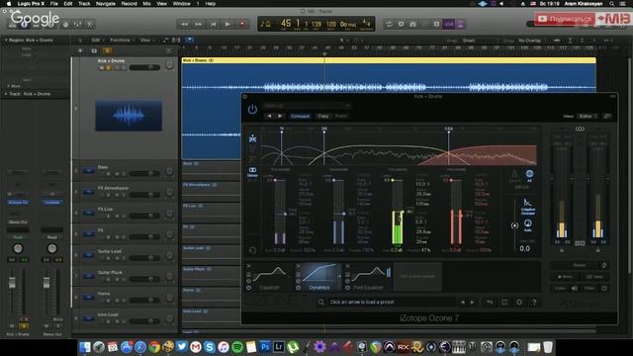Open the Window menu in menu bar
This screenshot has width=633, height=356.
(181, 4)
